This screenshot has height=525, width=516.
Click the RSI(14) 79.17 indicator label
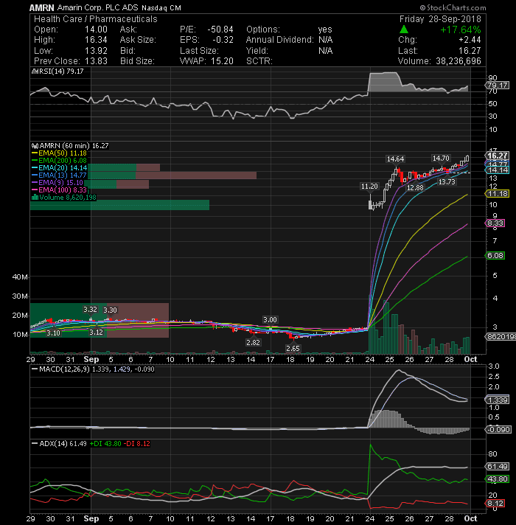coord(61,72)
